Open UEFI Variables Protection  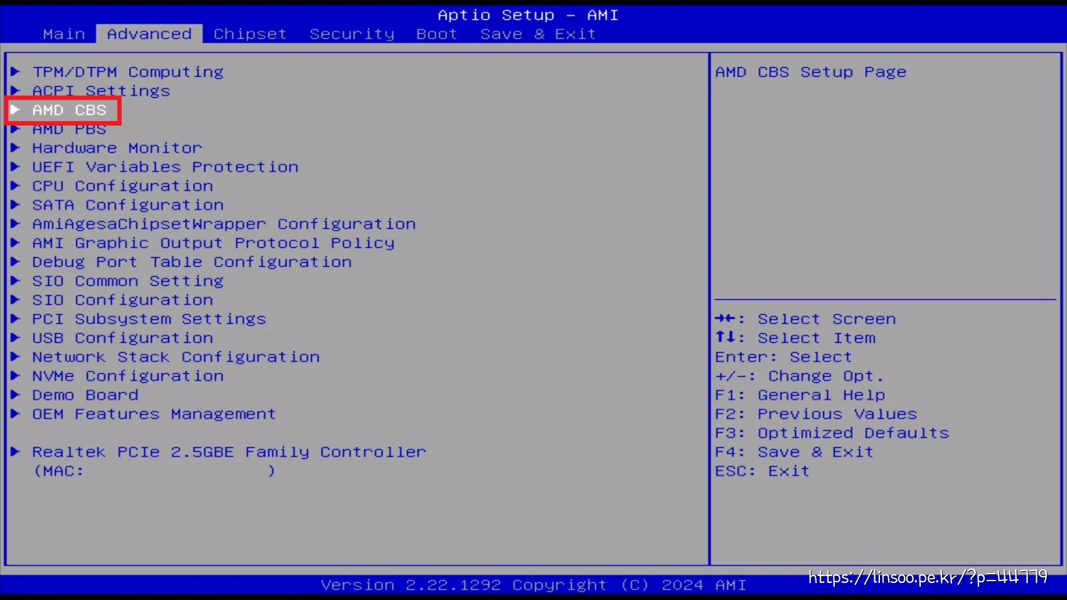pos(165,167)
